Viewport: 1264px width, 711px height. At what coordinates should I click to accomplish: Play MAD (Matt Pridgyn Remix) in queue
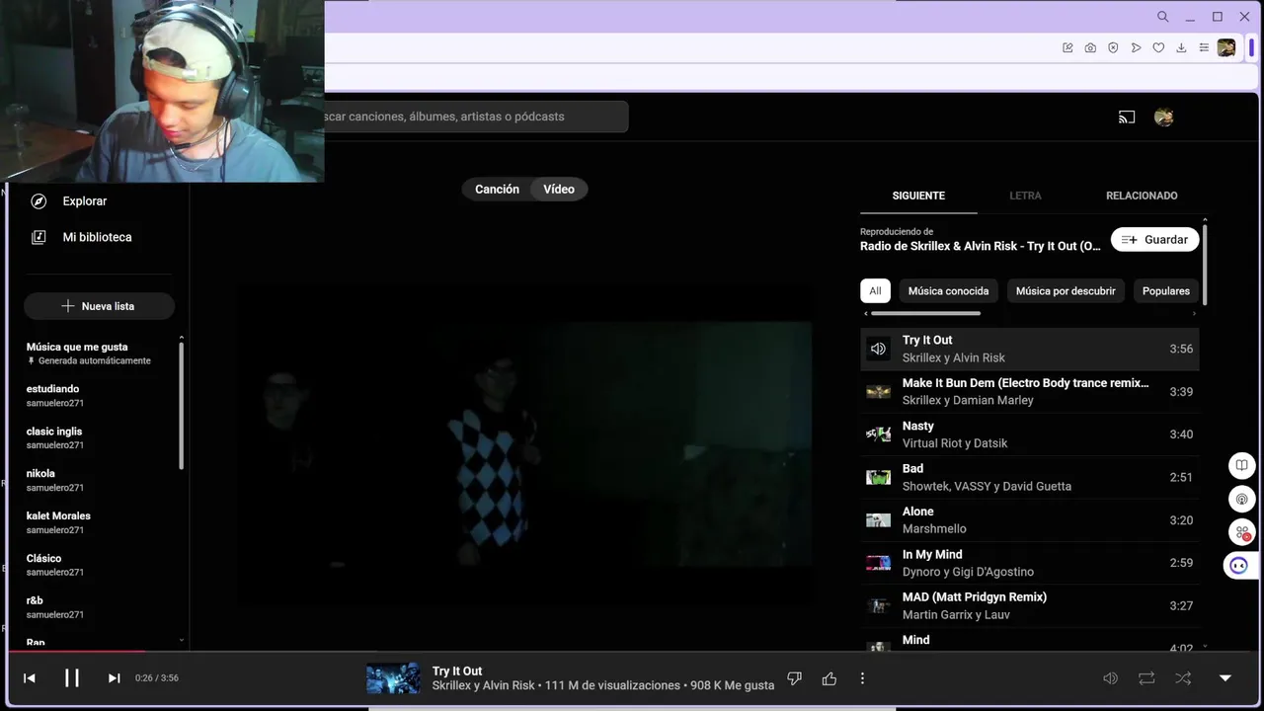pyautogui.click(x=1030, y=605)
